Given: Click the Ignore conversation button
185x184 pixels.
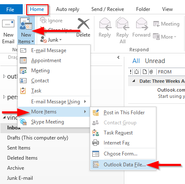Looking at the screenshot, I should [51, 21].
